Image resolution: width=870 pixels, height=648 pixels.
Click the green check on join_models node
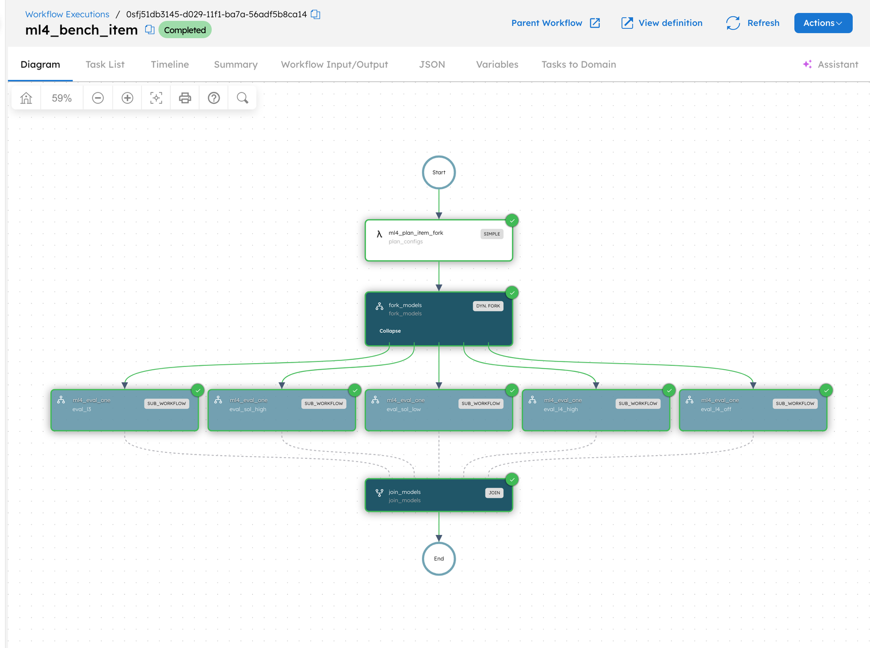click(512, 479)
